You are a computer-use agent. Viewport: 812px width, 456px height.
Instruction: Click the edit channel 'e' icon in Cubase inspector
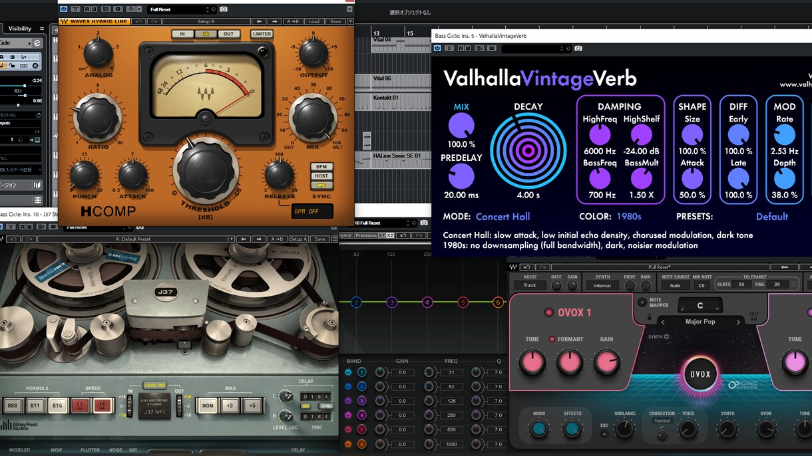pos(37,43)
